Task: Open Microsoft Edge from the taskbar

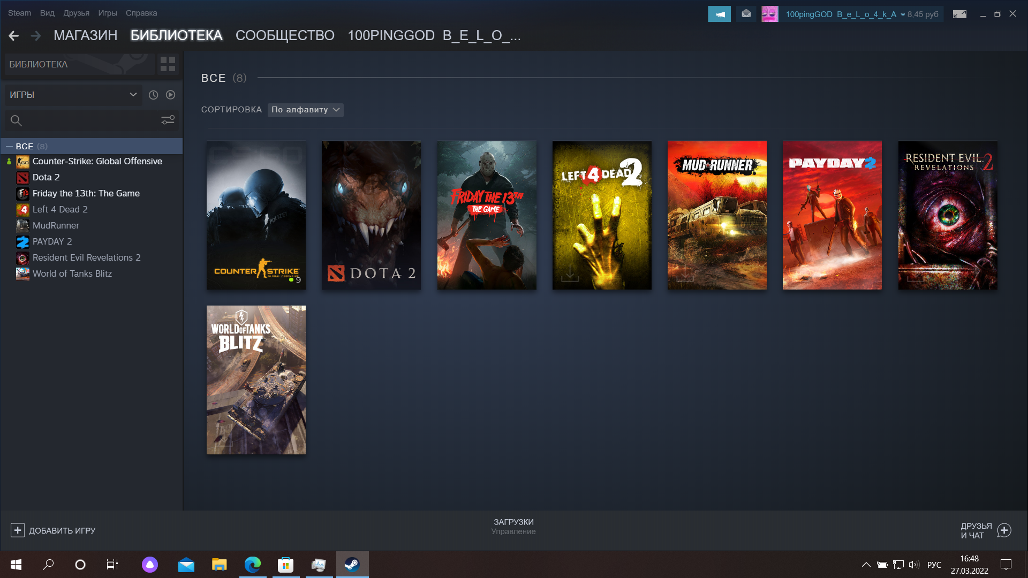Action: (x=253, y=565)
